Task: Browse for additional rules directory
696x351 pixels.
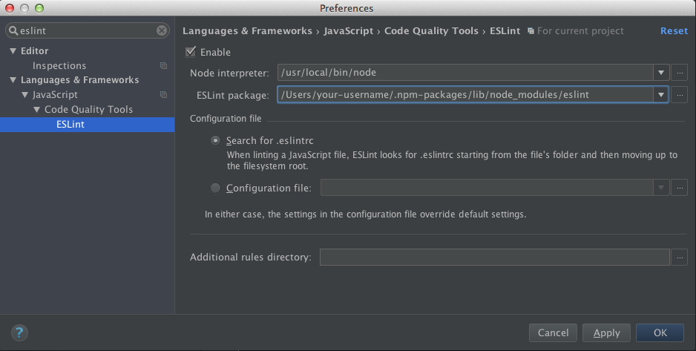Action: pos(680,257)
